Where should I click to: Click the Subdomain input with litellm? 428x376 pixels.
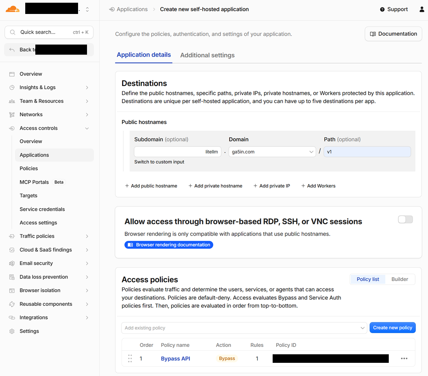pos(177,152)
